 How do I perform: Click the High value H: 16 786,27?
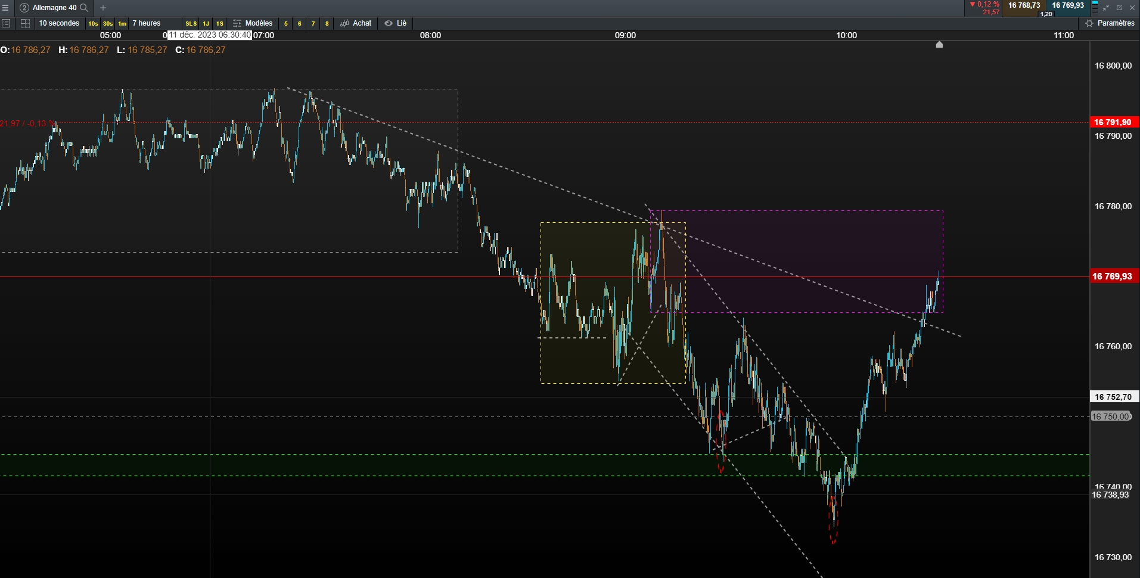[x=83, y=50]
